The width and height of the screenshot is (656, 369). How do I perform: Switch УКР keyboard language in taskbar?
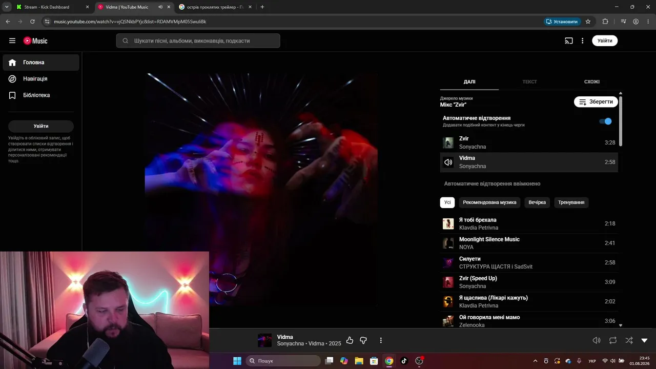(592, 361)
